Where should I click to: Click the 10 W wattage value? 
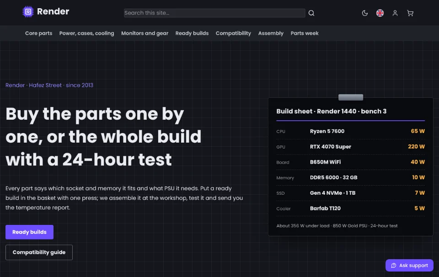418,177
